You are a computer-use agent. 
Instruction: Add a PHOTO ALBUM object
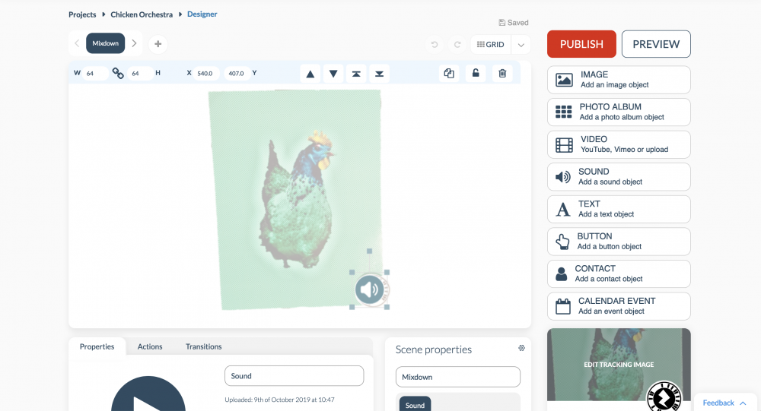619,112
